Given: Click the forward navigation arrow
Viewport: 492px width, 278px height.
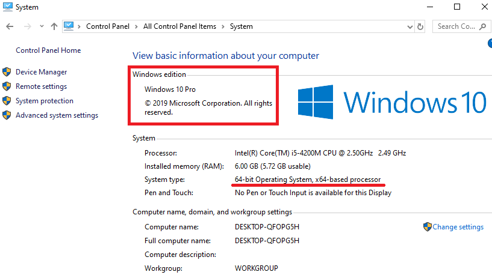Looking at the screenshot, I should coord(28,26).
